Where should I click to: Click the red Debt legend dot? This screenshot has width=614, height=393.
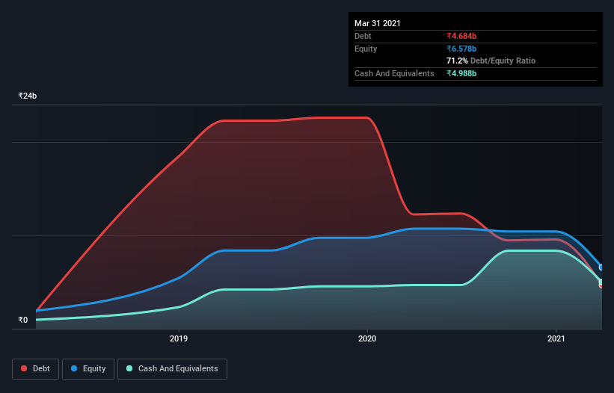tap(24, 368)
